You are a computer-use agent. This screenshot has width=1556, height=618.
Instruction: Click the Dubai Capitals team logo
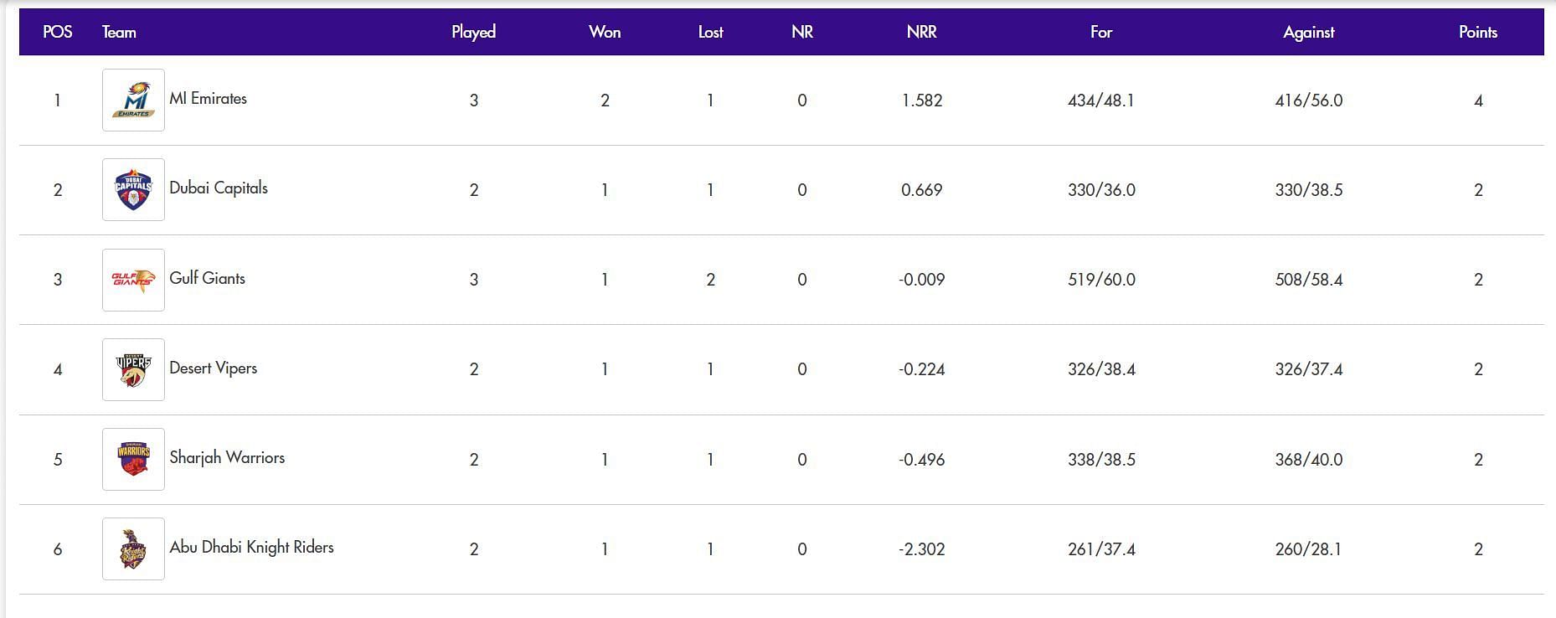pos(133,189)
